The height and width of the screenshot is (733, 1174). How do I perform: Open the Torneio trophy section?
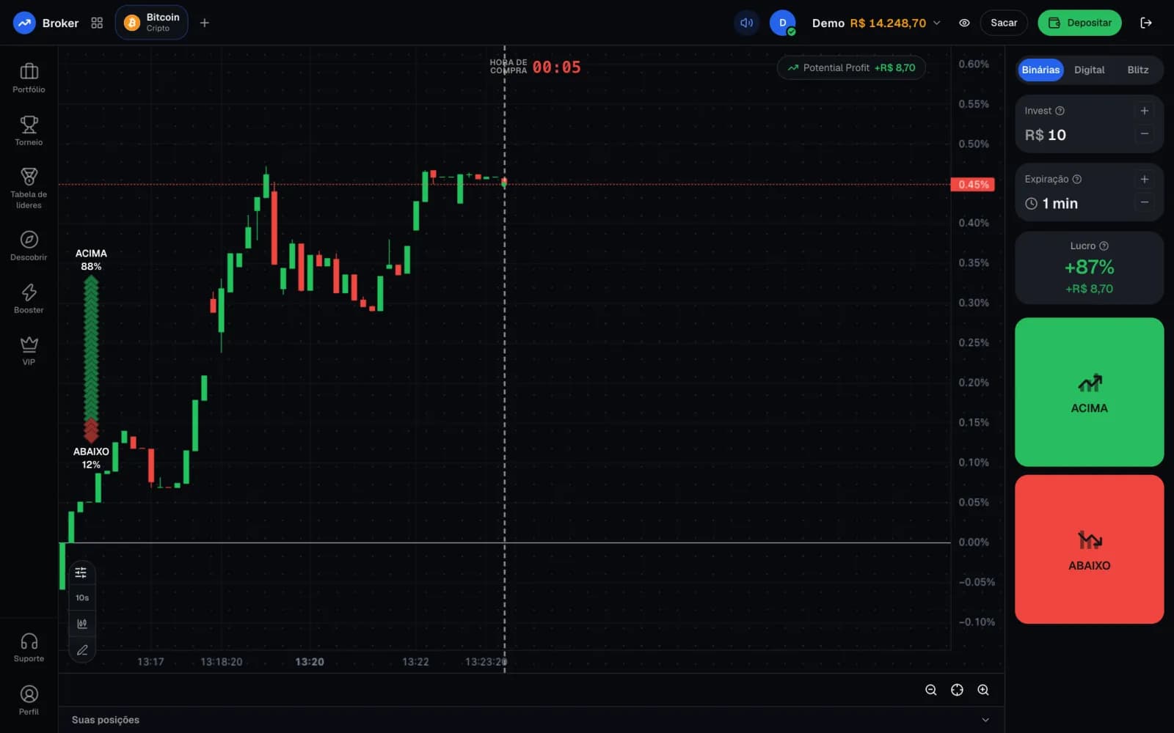point(29,130)
